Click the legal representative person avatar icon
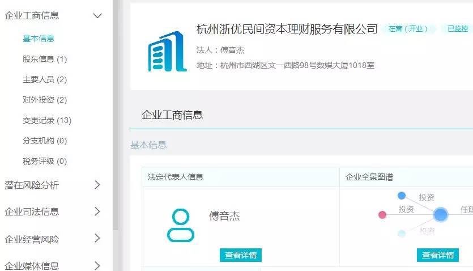This screenshot has height=271, width=473. point(181,225)
